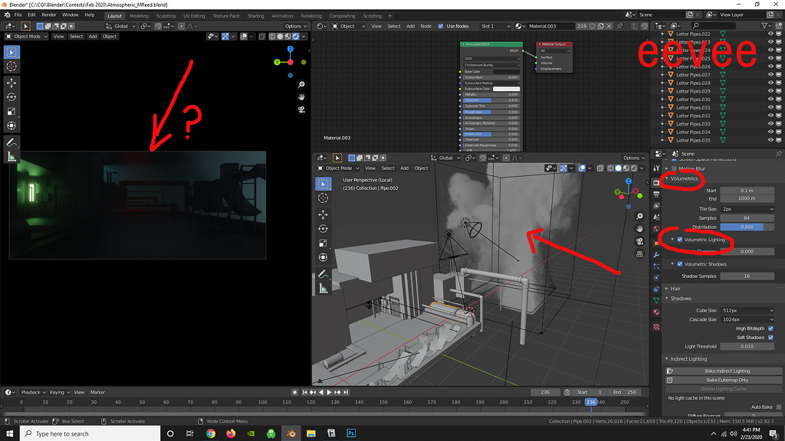Screen dimensions: 785x441
Task: Uncheck the Volumetric Shadows checkbox
Action: click(x=680, y=264)
